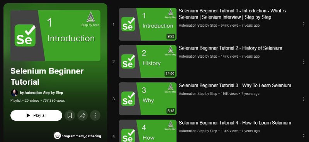Open Selenium Beginner Tutorial 4 How To Learn title
Viewport: 309px width, 142px height.
[x=235, y=123]
